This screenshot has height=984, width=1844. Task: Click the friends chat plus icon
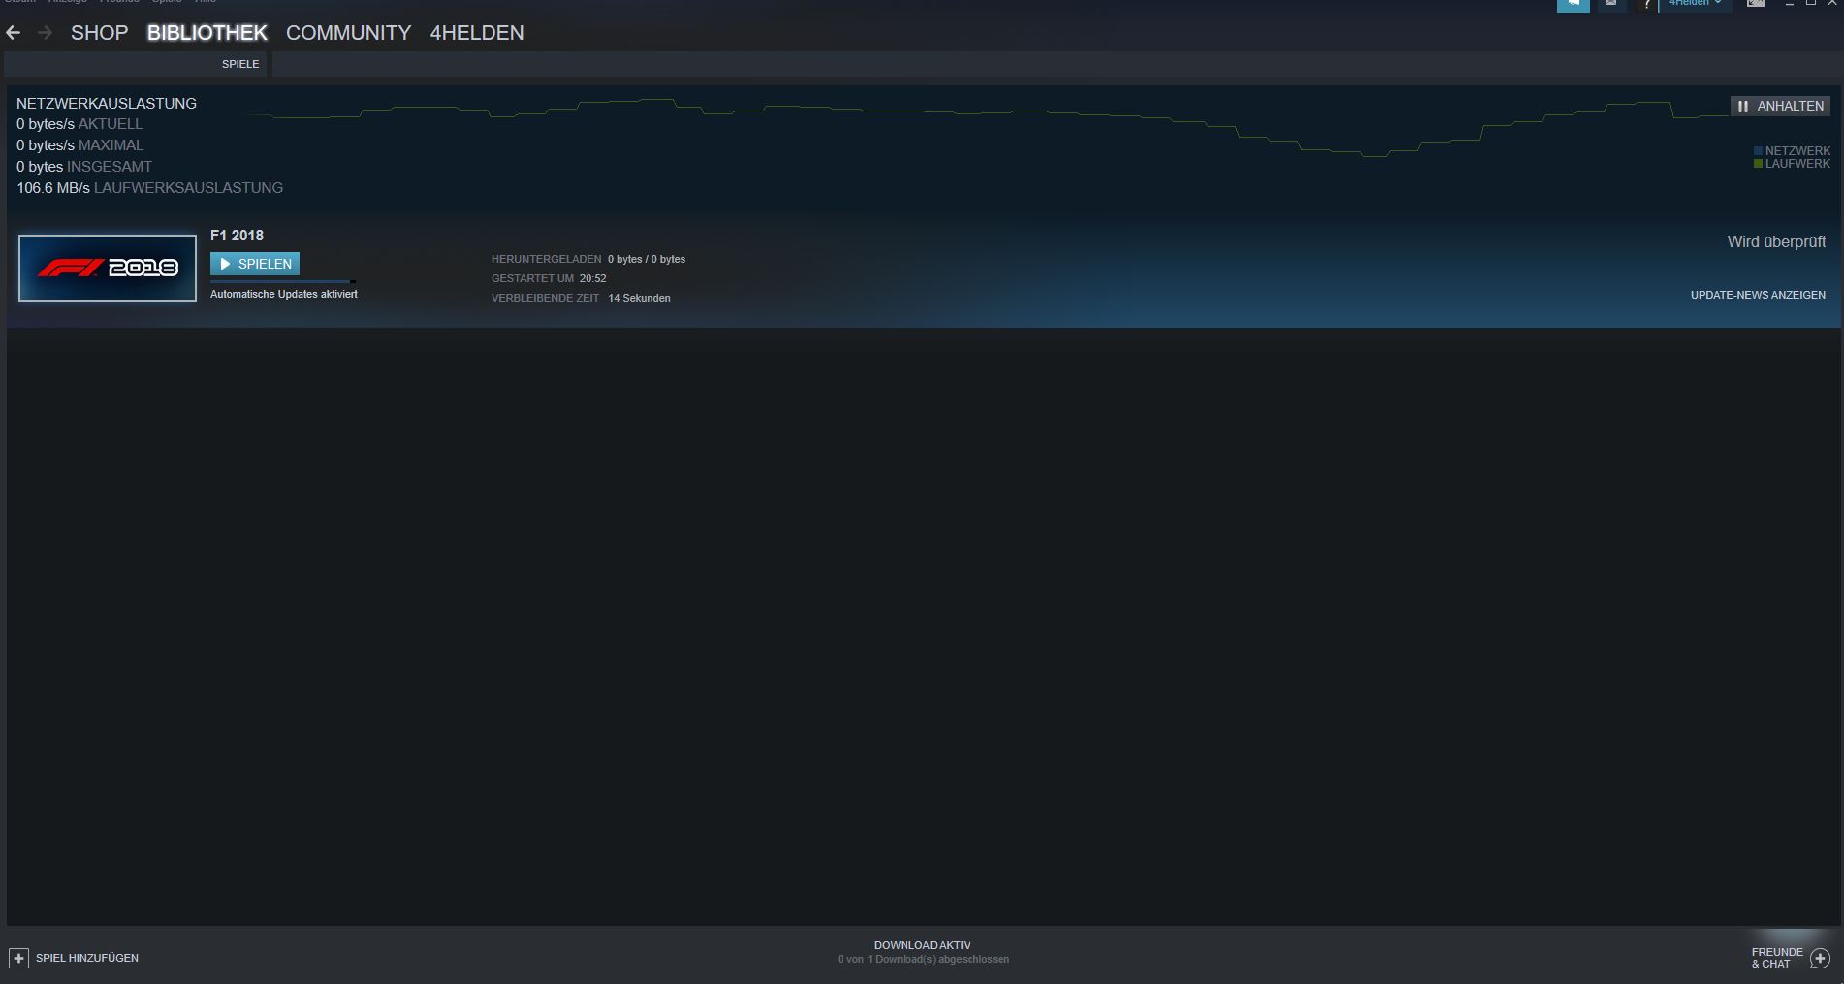[1820, 959]
